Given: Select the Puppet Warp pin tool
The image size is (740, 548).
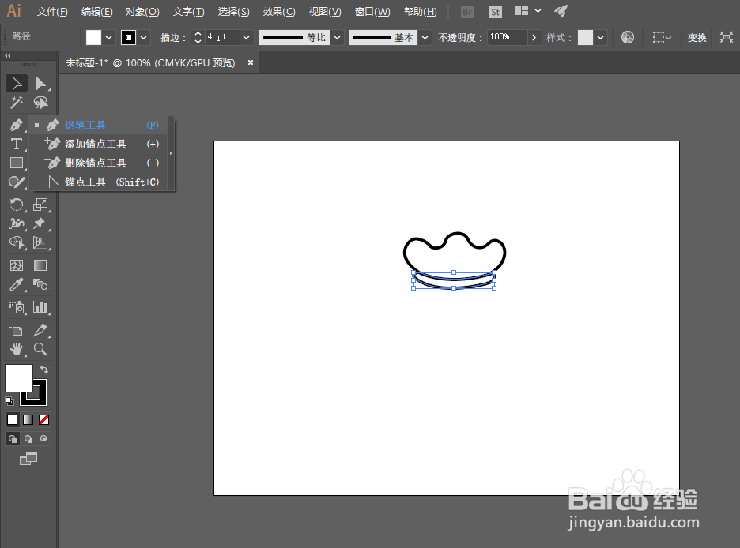Looking at the screenshot, I should tap(40, 223).
